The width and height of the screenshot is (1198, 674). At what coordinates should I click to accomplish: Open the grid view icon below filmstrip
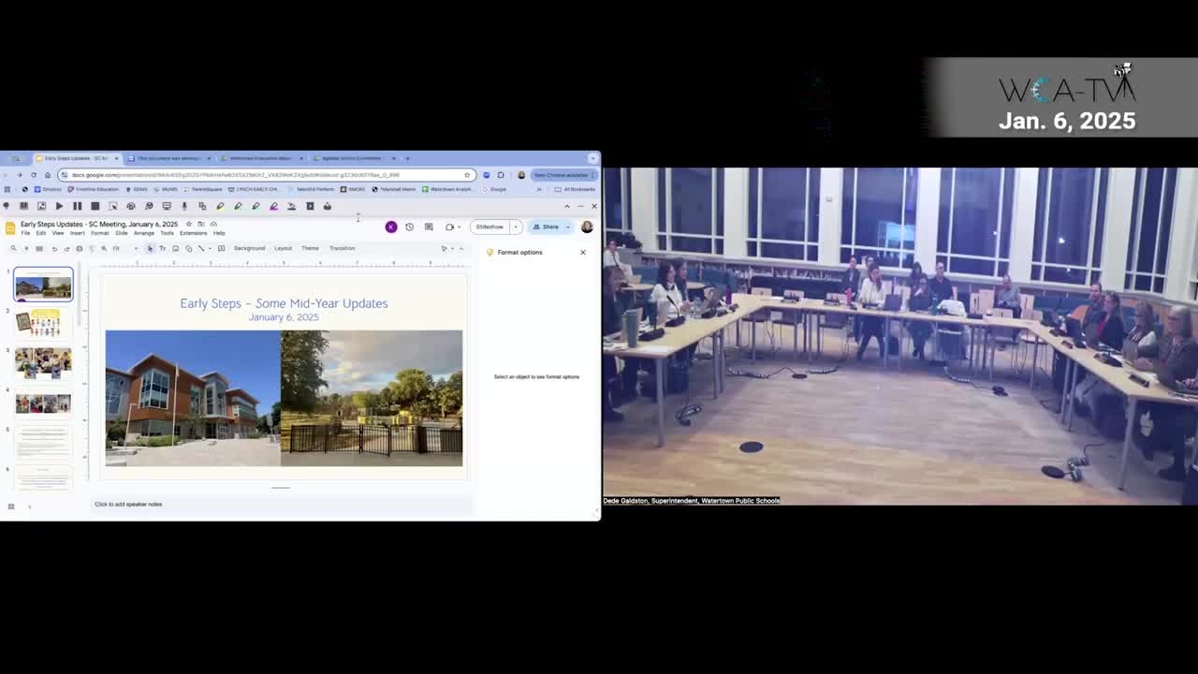pyautogui.click(x=11, y=506)
